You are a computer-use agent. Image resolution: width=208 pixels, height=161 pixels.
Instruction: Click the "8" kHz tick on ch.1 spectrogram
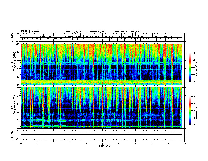coord(19,52)
